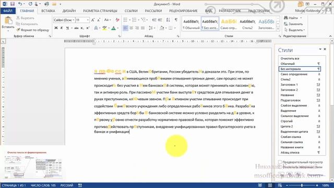Click the word count ЧИСЛО СЛОВ: 105
Screen dimensions: 334x188
coord(43,185)
